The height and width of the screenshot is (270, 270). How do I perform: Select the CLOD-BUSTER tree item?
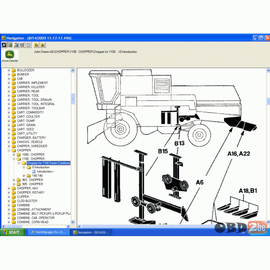tap(27, 201)
